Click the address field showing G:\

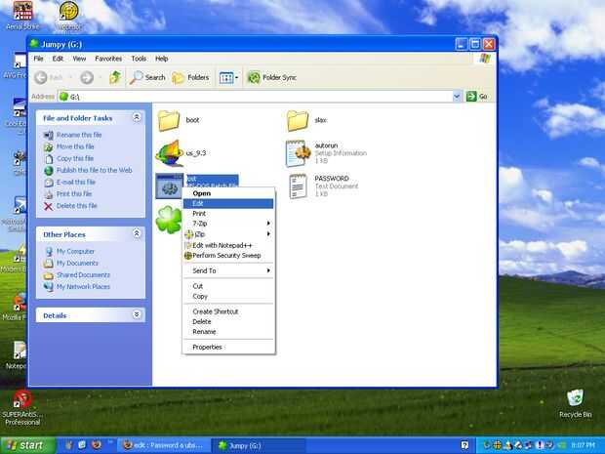click(x=256, y=96)
